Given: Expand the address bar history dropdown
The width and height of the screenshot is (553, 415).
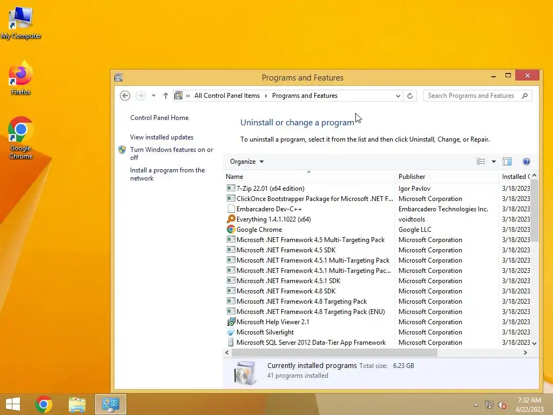Looking at the screenshot, I should [398, 96].
